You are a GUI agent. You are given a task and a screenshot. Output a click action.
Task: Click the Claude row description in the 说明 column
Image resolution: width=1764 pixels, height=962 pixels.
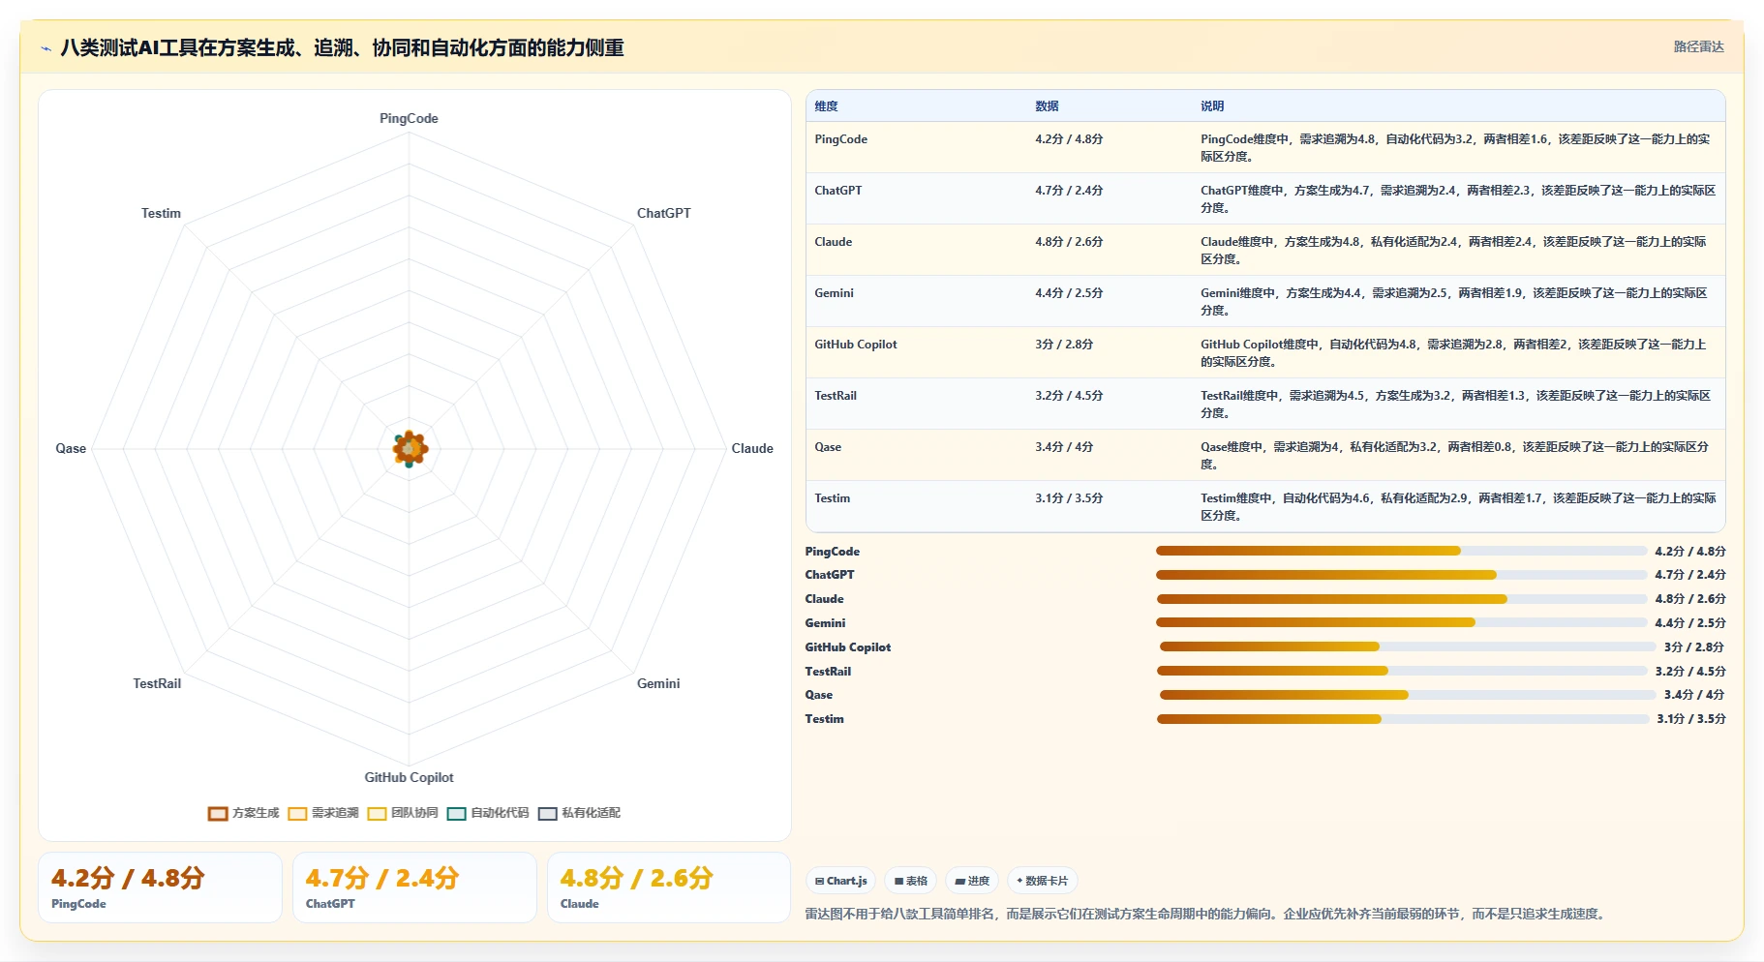tap(1453, 251)
